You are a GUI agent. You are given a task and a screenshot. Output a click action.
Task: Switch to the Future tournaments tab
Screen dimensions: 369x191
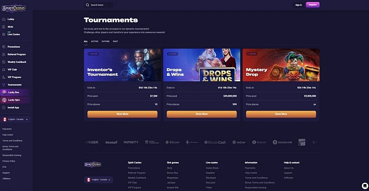(105, 42)
